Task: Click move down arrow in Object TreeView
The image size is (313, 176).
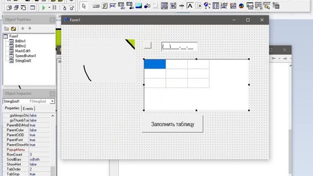Action: pos(30,28)
